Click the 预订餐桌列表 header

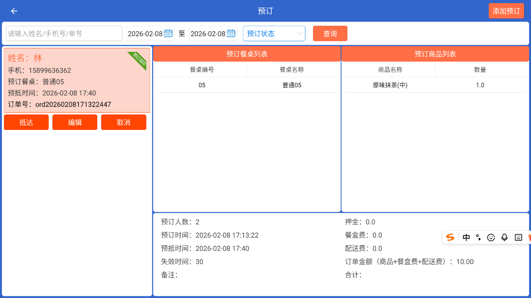point(247,54)
